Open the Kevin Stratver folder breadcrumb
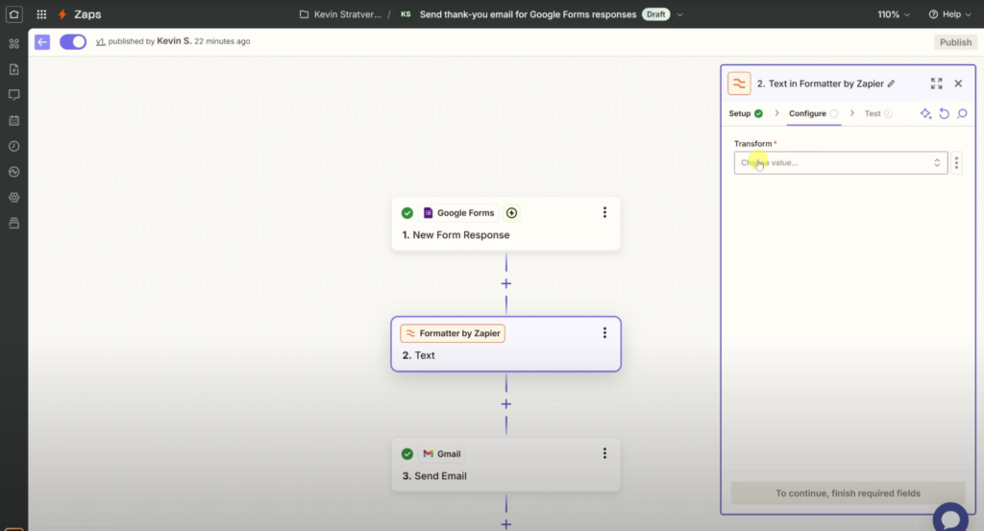This screenshot has height=531, width=984. click(340, 13)
